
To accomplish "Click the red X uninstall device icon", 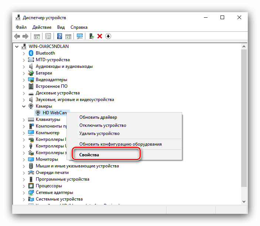I will [x=100, y=36].
